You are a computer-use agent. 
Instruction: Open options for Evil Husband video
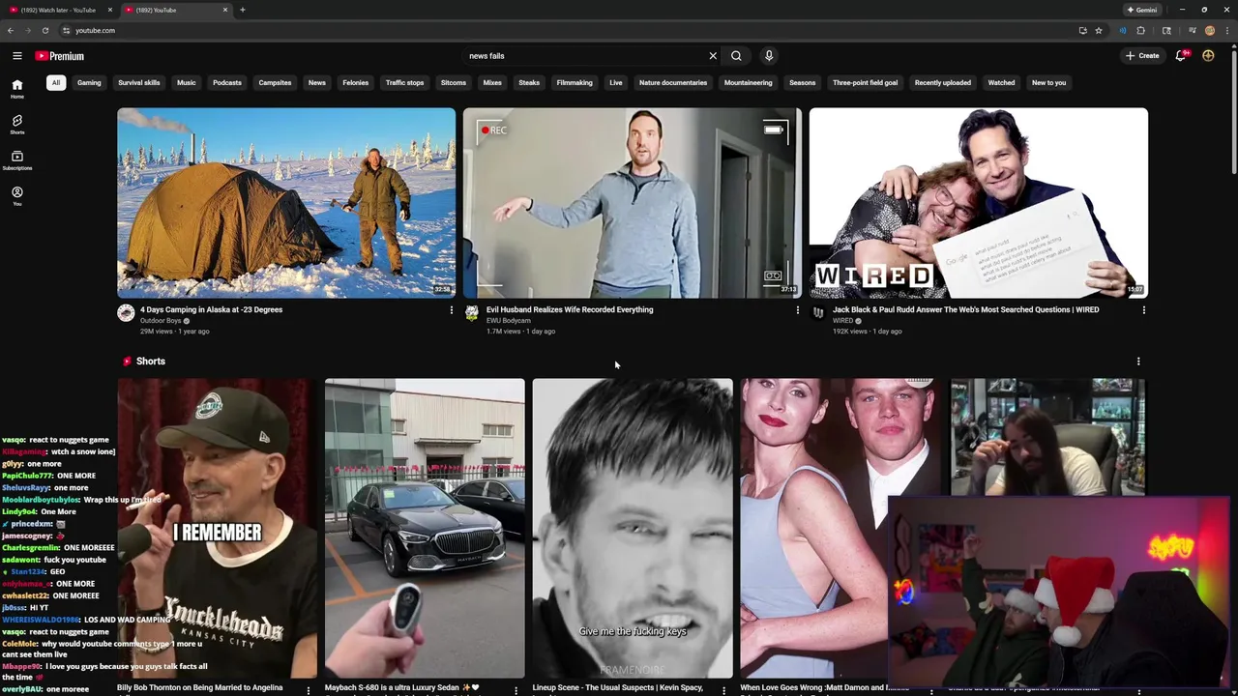tap(797, 310)
